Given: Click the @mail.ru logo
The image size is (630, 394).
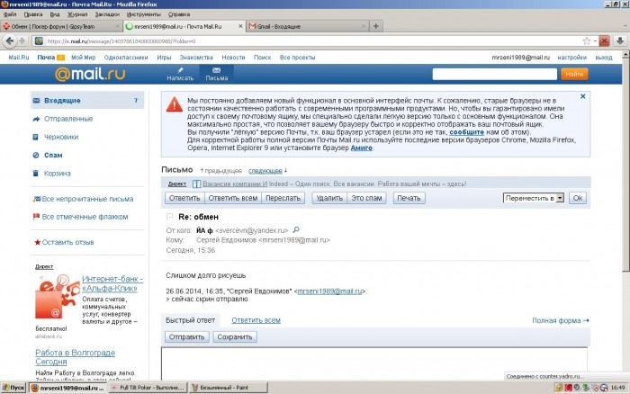Looking at the screenshot, I should point(90,74).
